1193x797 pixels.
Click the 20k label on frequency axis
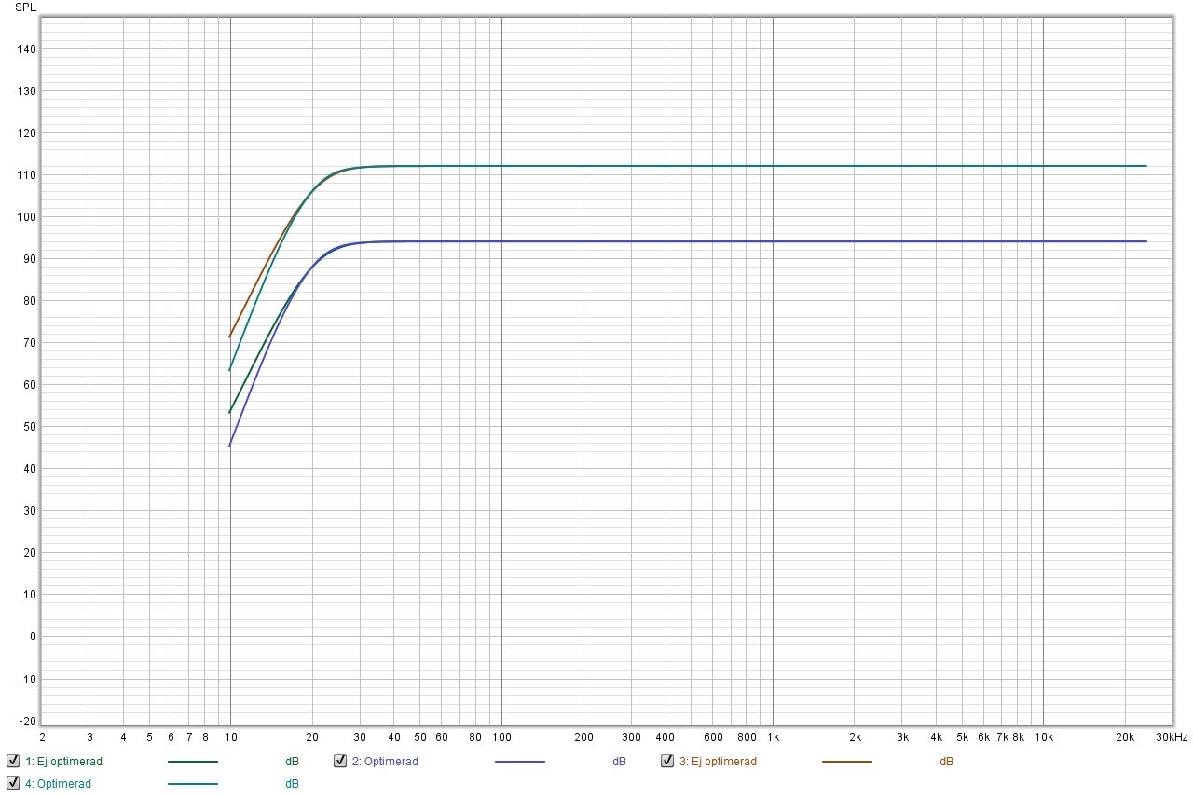pyautogui.click(x=1125, y=737)
